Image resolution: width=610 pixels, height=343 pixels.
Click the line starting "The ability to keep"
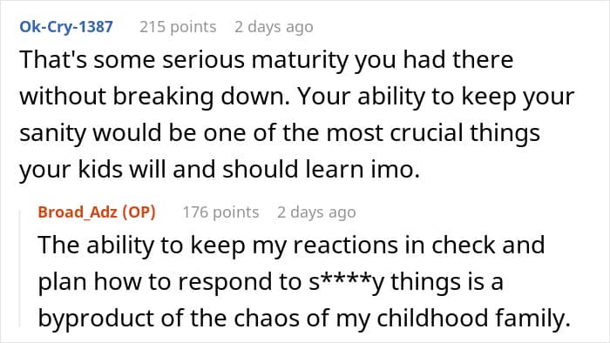(x=291, y=245)
